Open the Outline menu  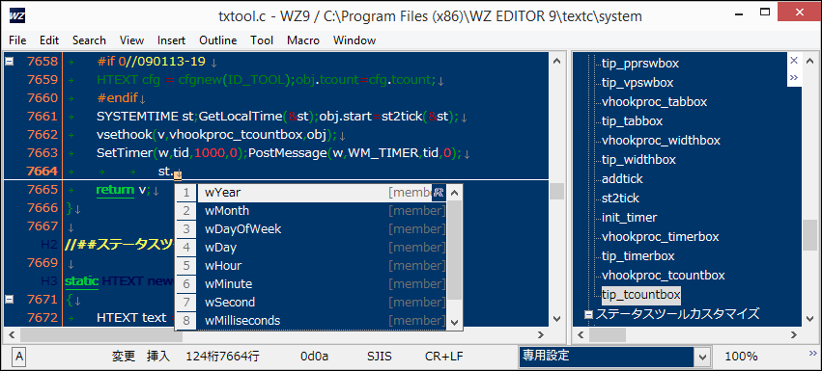[217, 40]
